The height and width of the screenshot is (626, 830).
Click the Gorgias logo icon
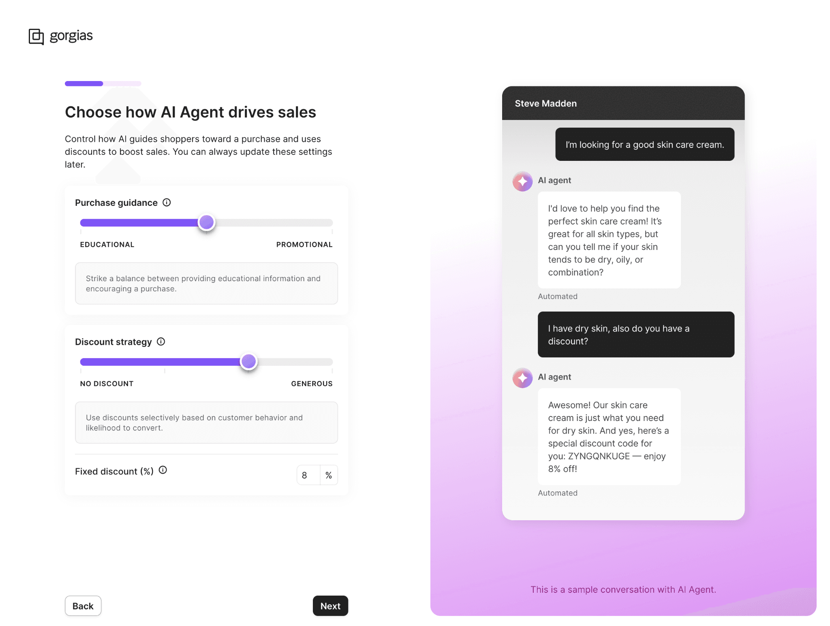[x=36, y=36]
